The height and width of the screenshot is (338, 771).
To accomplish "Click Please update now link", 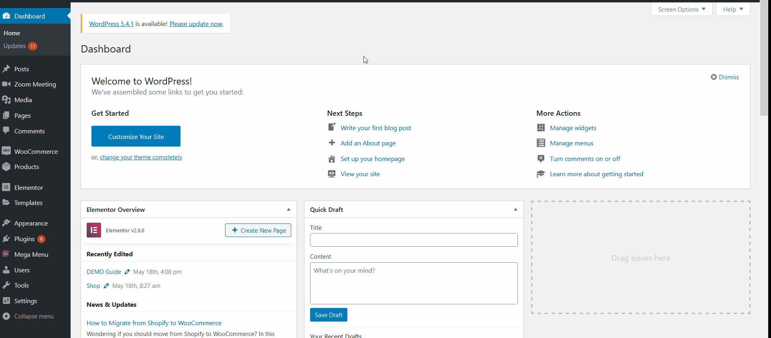I will (196, 24).
